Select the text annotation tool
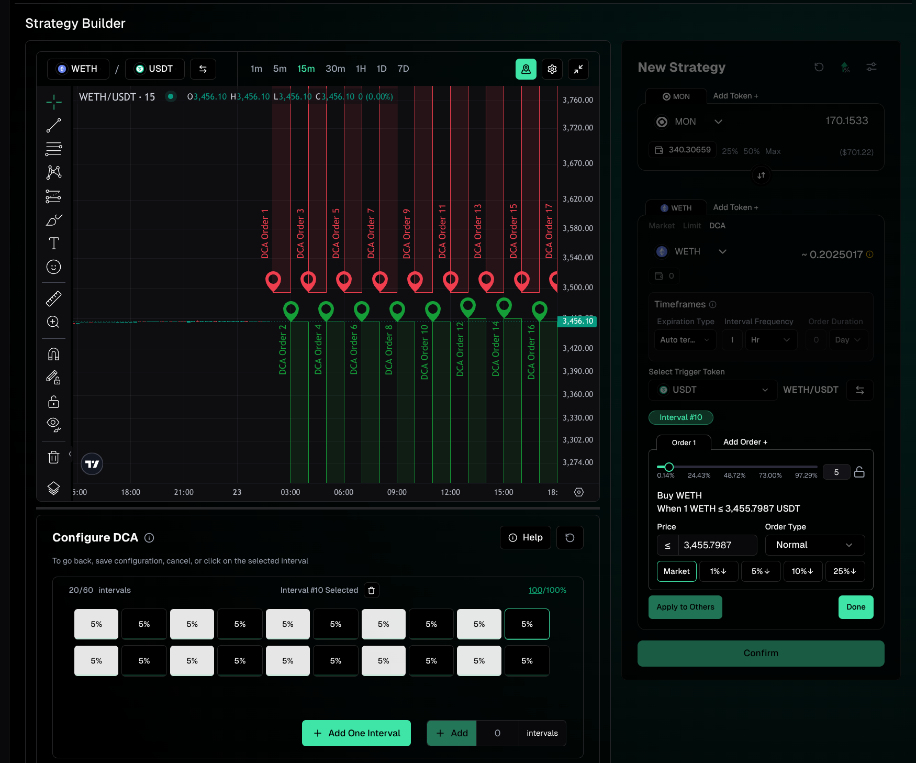This screenshot has width=916, height=763. (53, 244)
